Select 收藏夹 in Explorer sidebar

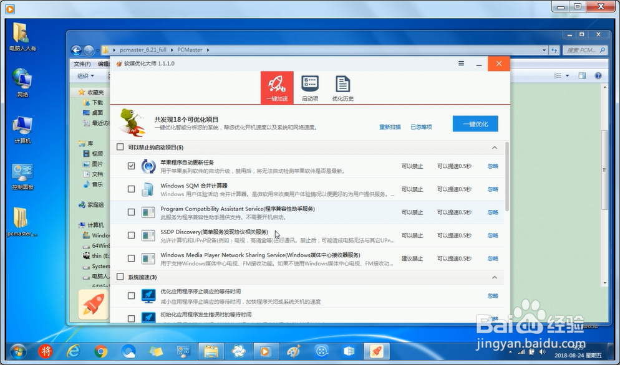coord(91,92)
